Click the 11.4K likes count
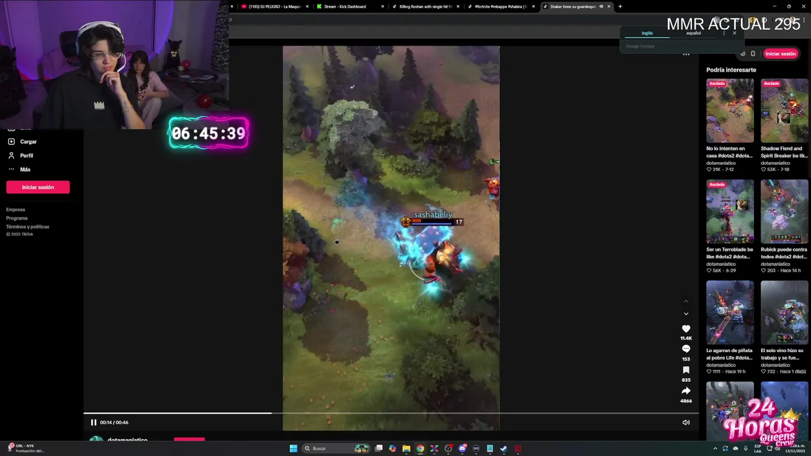 pyautogui.click(x=686, y=339)
